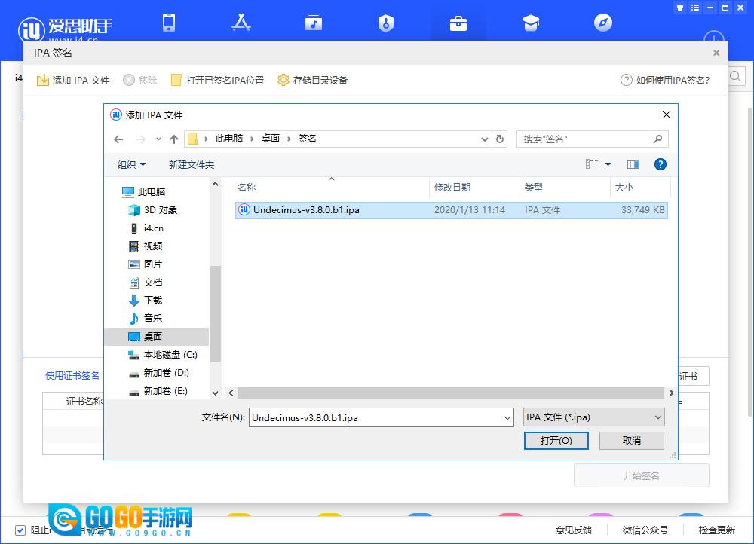
Task: Expand the IPA 文件 (*.ipa) file type dropdown
Action: (x=593, y=417)
